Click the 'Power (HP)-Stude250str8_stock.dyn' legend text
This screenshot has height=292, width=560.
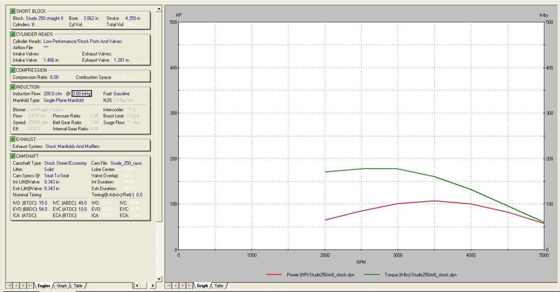click(320, 275)
